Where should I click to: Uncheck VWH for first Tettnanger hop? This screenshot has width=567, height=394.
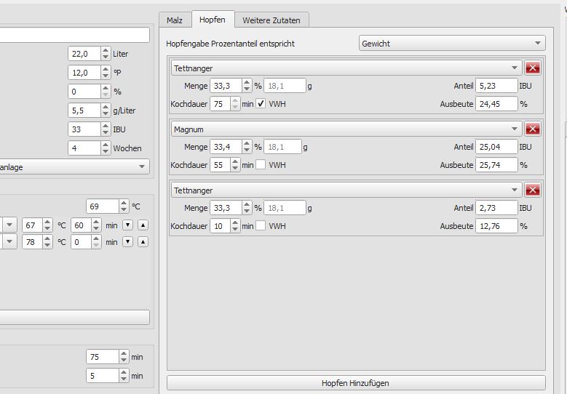[261, 104]
